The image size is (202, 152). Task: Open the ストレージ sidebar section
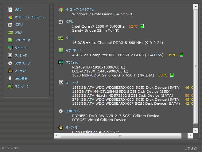(x=21, y=56)
